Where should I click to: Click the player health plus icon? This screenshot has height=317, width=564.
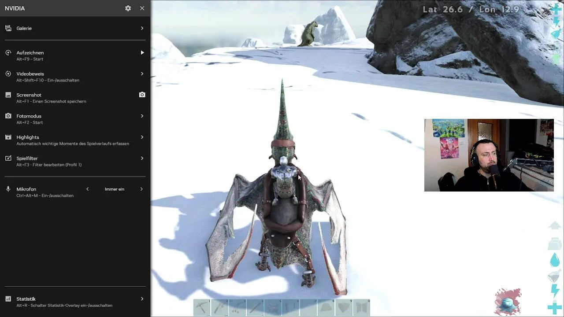(x=555, y=308)
